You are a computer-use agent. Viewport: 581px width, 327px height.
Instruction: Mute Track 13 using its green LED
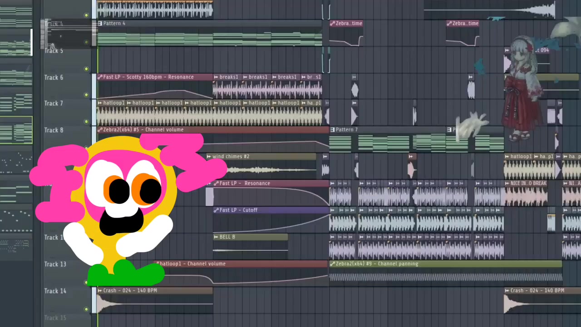86,282
